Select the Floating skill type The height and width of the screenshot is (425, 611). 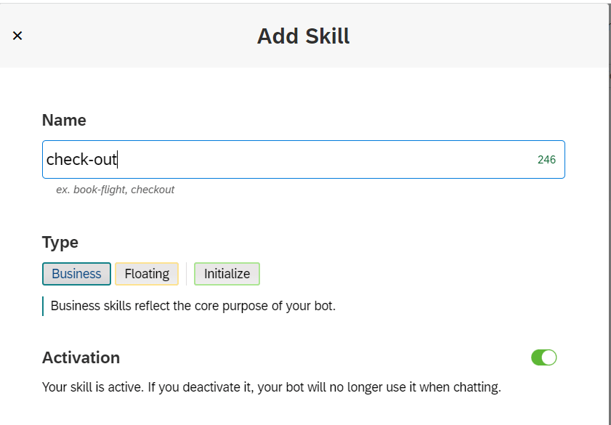(147, 274)
